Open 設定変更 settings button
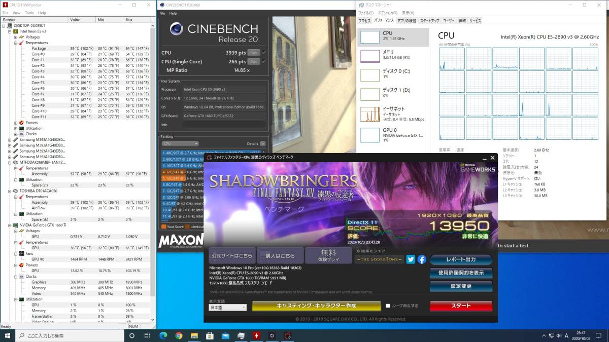Image resolution: width=609 pixels, height=342 pixels. (461, 286)
